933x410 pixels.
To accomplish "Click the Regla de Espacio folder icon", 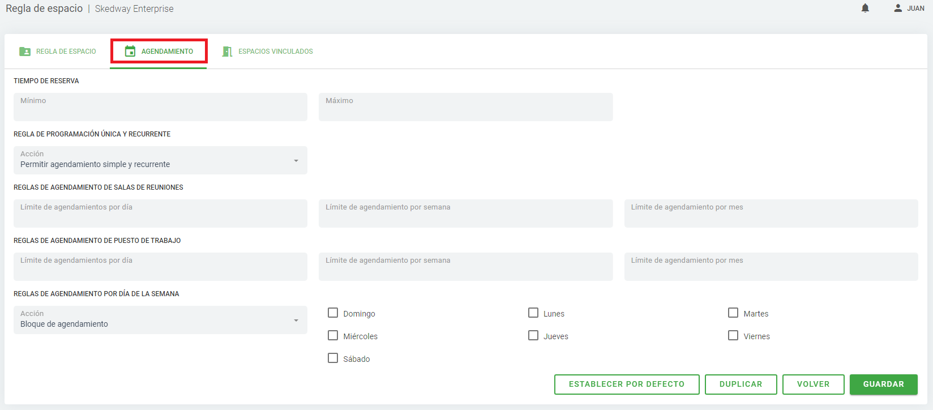I will [25, 52].
